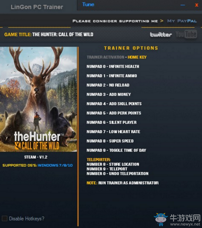The image size is (202, 228).
Task: Select 'Numpad 6 - Silent Player' option
Action: click(112, 122)
